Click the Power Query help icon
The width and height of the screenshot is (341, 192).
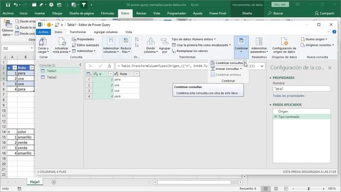pos(334,32)
